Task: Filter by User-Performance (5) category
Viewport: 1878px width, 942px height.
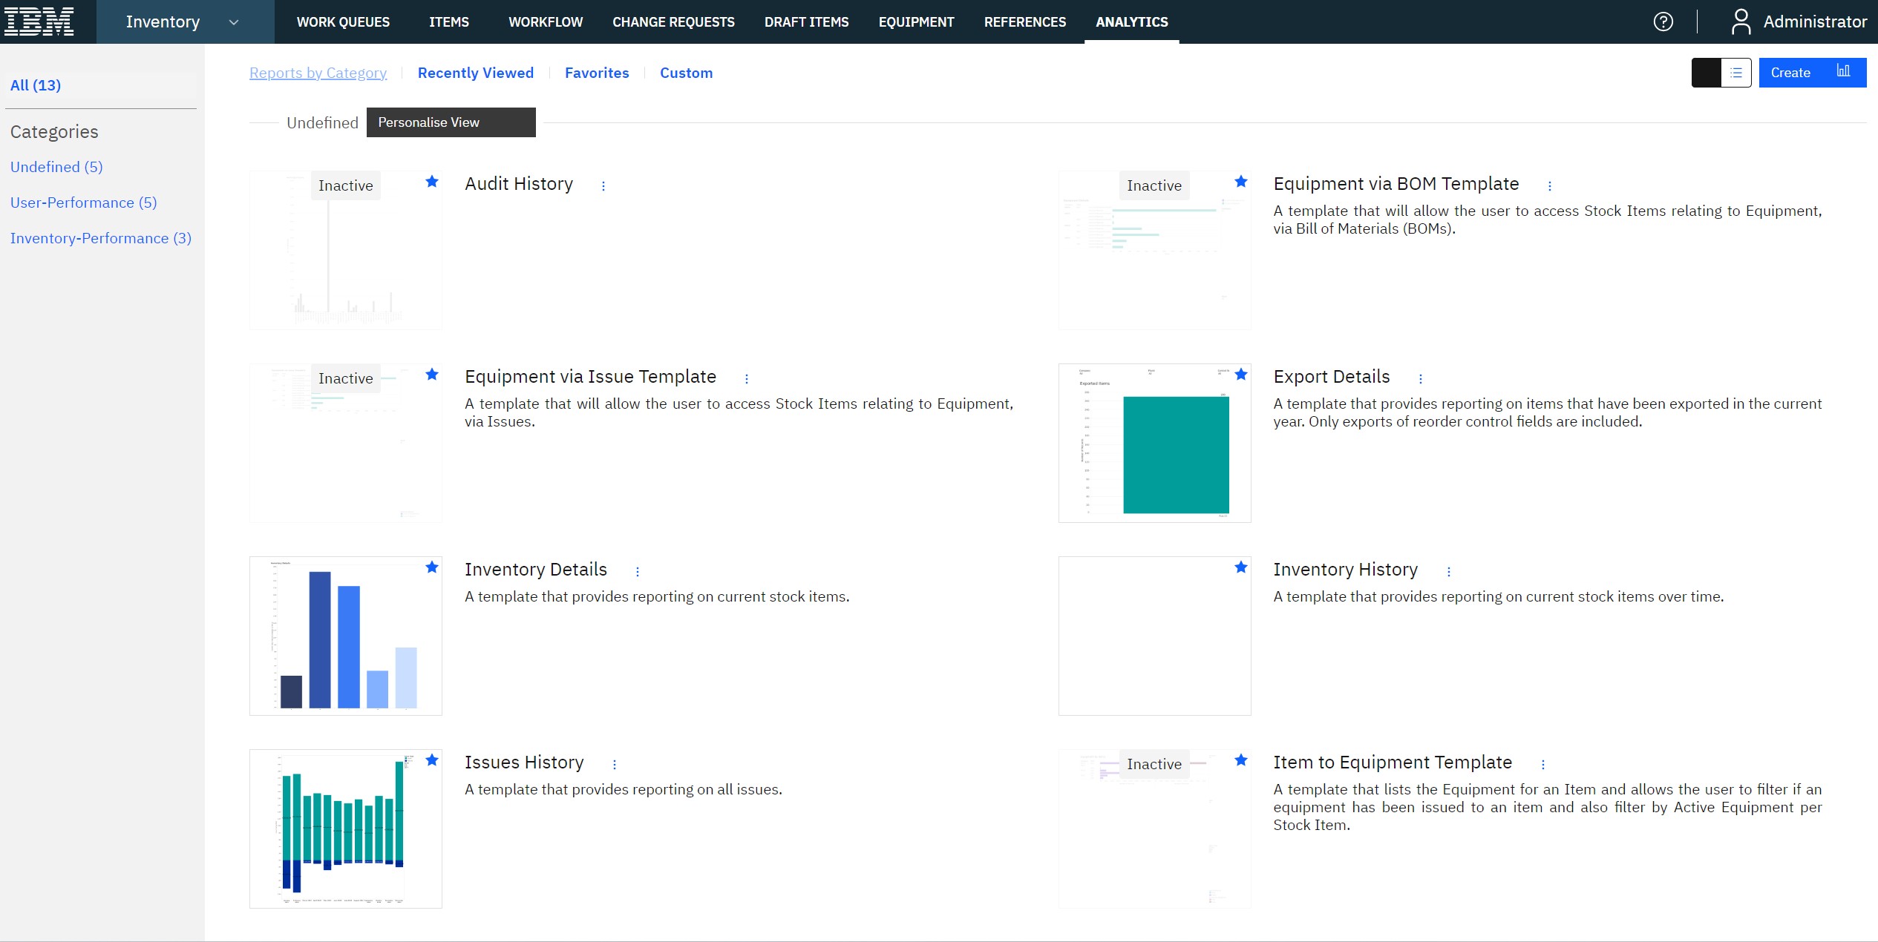Action: click(x=83, y=202)
